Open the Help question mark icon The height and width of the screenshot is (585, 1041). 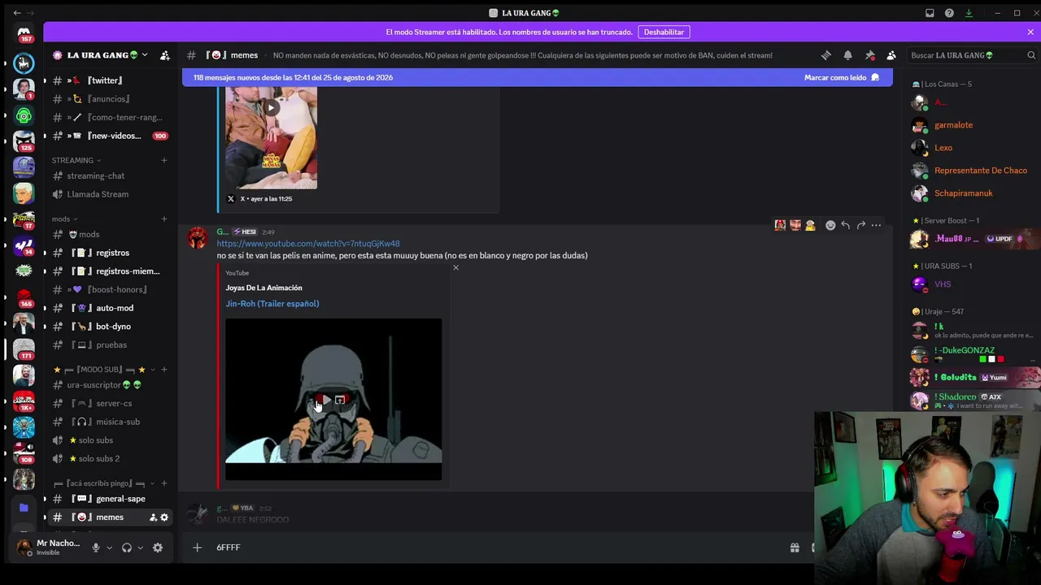(949, 13)
